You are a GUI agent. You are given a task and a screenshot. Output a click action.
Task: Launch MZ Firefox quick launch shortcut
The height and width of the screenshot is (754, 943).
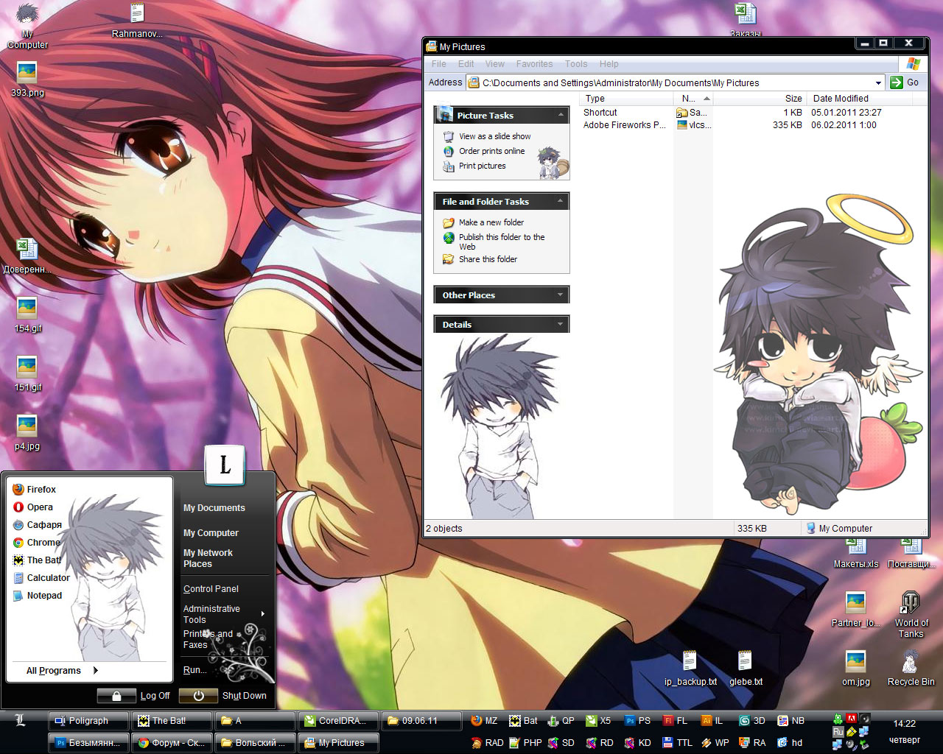tap(484, 721)
